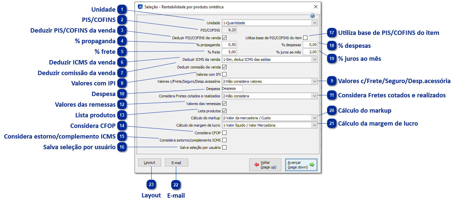The width and height of the screenshot is (456, 205).
Task: Click the % juros ao mês field
Action: pos(310,52)
